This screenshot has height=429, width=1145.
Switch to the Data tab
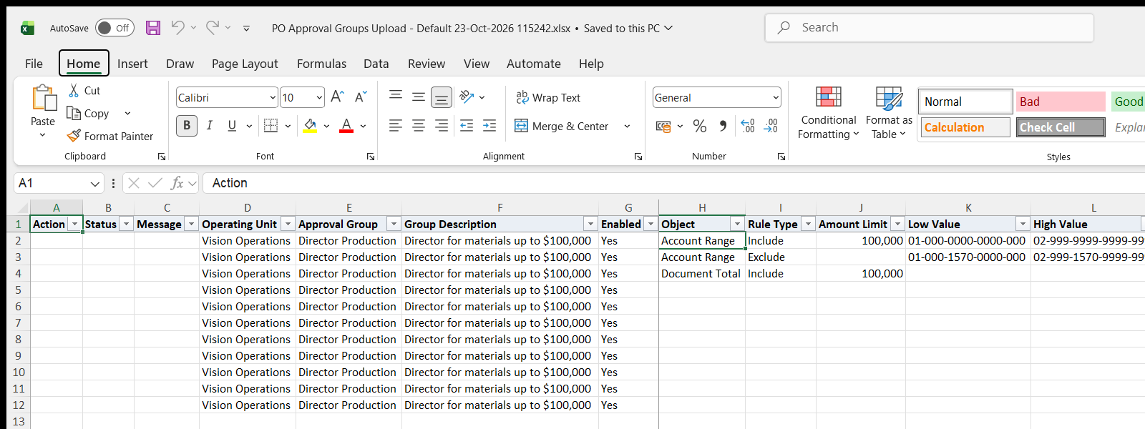376,64
